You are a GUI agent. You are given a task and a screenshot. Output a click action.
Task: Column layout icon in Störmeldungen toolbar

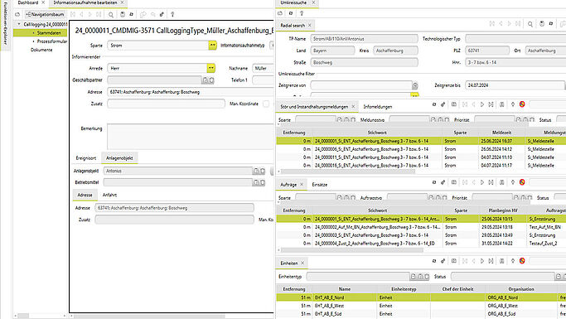coord(454,104)
